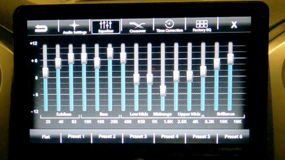The width and height of the screenshot is (285, 160).
Task: Click the 630 Hz slider handle
Action: tap(136, 79)
